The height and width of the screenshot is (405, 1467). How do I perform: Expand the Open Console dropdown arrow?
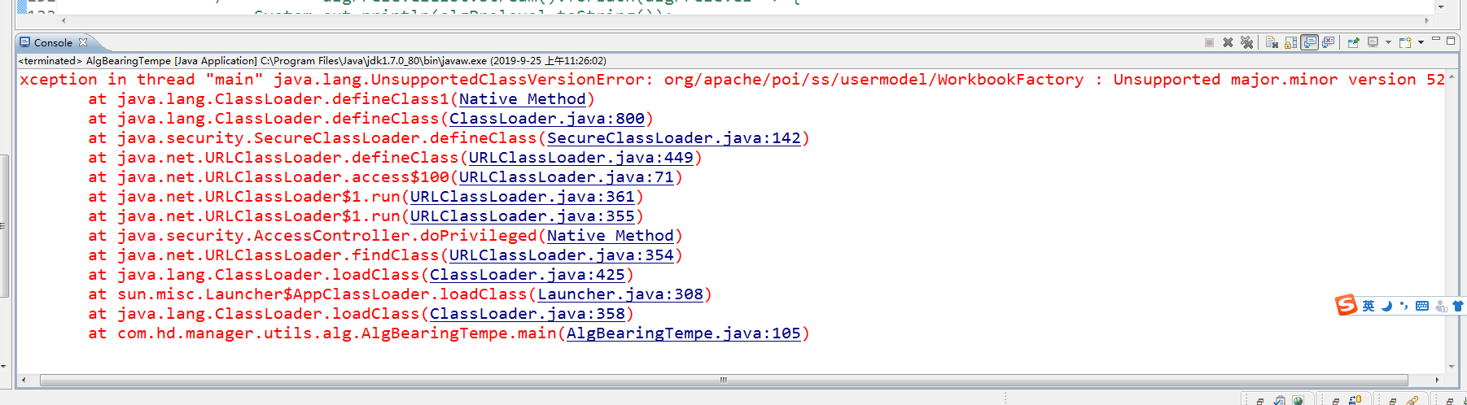click(1421, 42)
